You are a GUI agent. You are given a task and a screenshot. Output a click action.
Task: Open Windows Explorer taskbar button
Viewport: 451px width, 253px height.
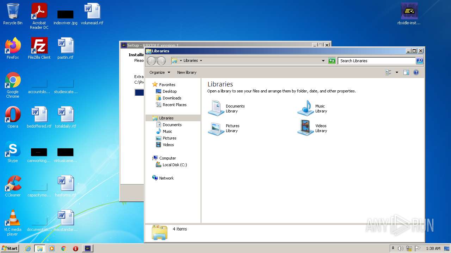click(40, 248)
